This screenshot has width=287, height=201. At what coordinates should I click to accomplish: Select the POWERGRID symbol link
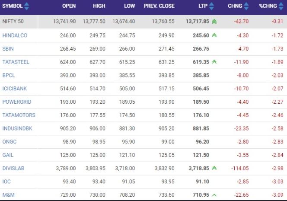pyautogui.click(x=16, y=102)
